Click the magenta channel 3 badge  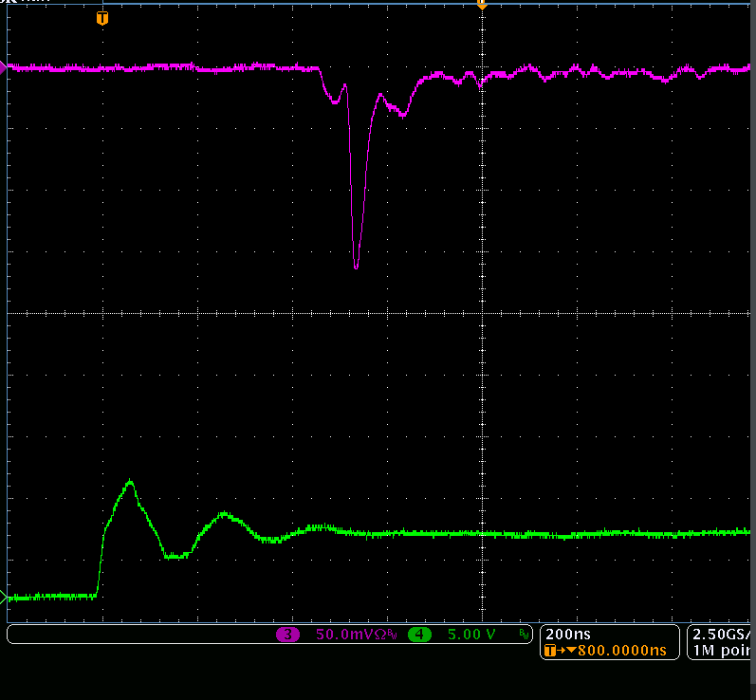tap(287, 635)
